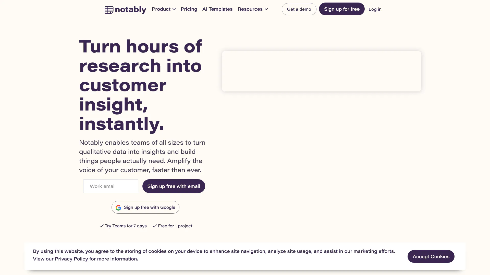Click the checkmark beside Try Teams for 7 days
Screen dimensions: 490x275
101,226
